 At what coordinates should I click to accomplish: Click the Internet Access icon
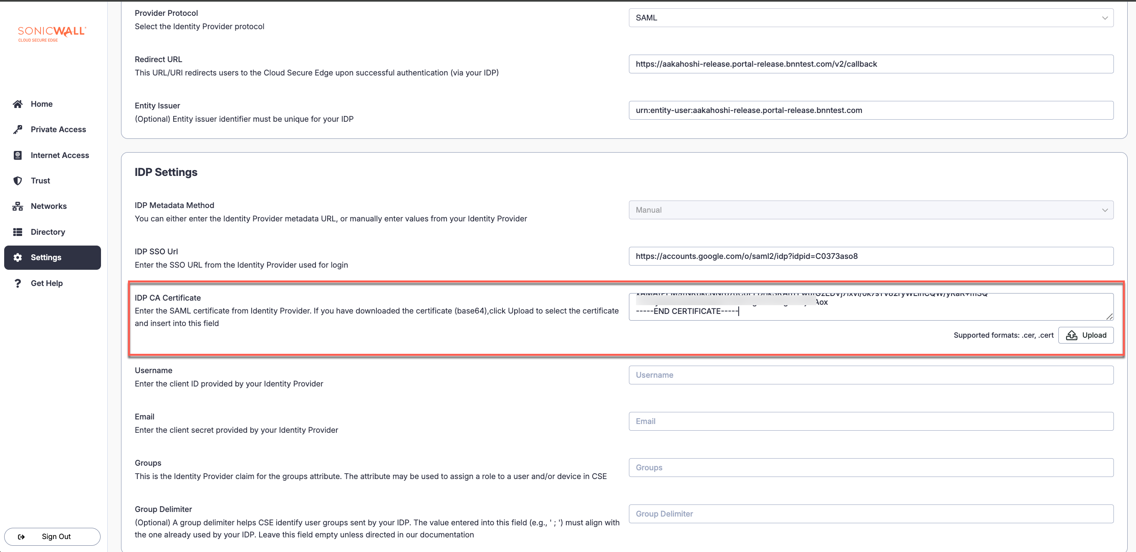18,155
